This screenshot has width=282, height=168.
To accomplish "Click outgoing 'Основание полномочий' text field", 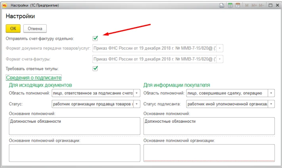I will 74,126.
